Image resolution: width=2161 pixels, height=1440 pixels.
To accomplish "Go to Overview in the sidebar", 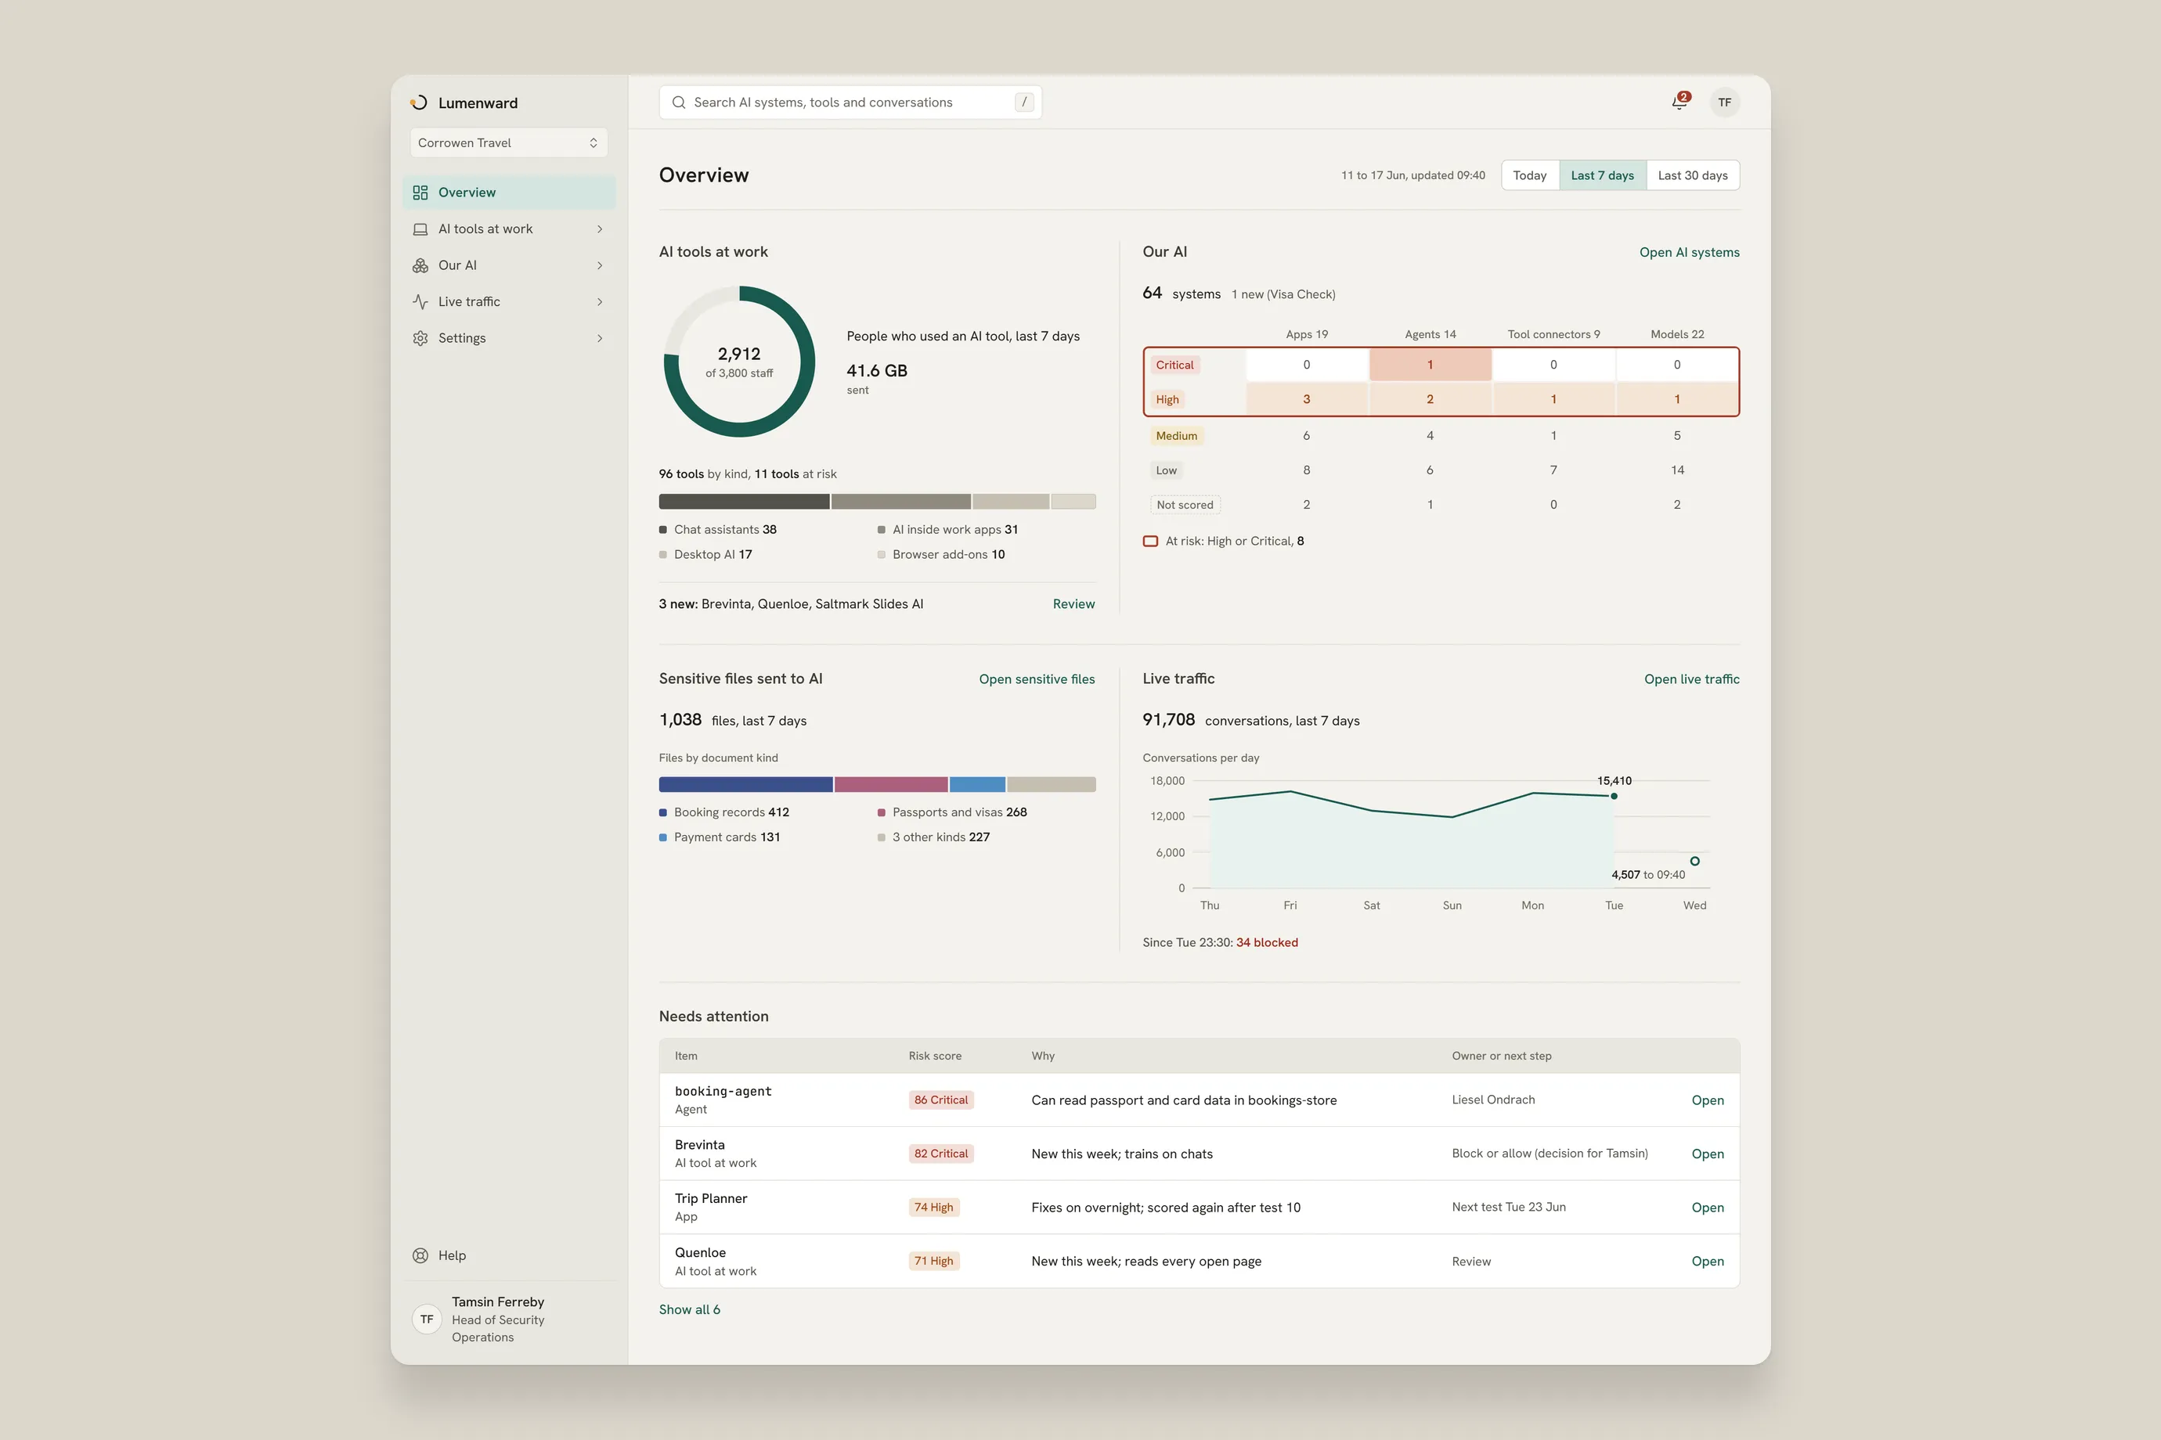I will tap(509, 192).
